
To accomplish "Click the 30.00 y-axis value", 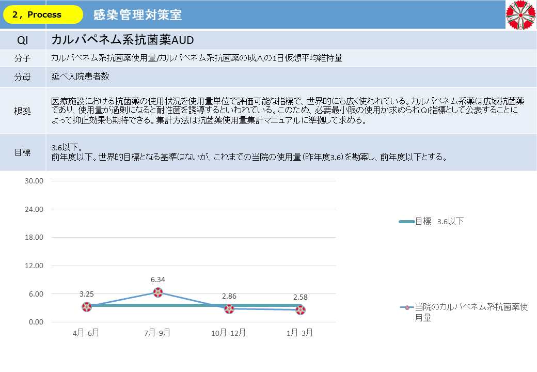I will [34, 181].
